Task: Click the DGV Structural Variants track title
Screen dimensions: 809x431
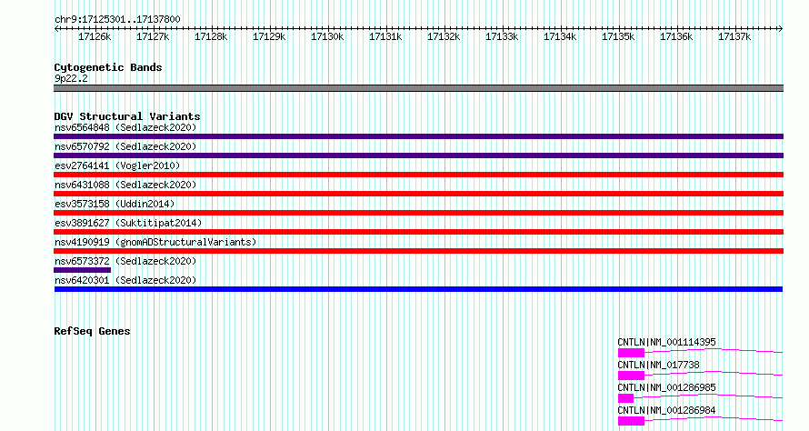Action: pyautogui.click(x=127, y=116)
